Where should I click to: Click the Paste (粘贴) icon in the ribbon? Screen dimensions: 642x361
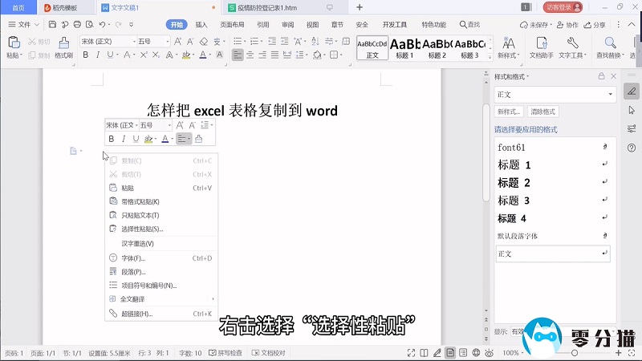coord(13,45)
